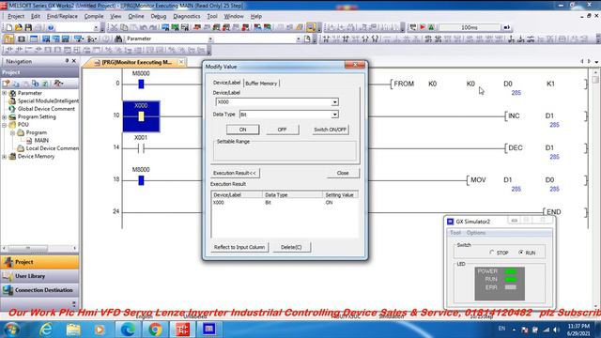Expand the Program Setting tree node

coord(4,116)
